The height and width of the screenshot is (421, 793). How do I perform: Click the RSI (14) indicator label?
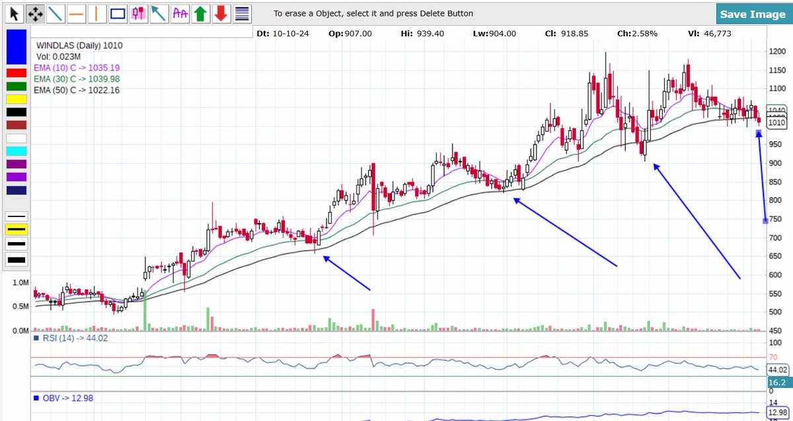pos(71,338)
